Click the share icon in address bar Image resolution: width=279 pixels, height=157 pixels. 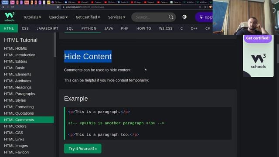[x=205, y=7]
